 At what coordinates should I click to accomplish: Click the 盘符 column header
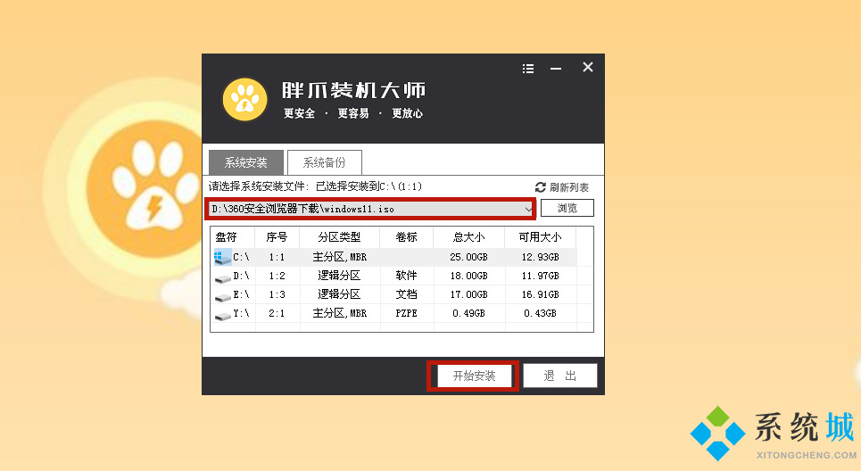pos(226,237)
